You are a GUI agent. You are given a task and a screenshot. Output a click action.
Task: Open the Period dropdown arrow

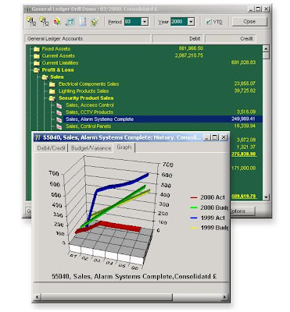145,22
